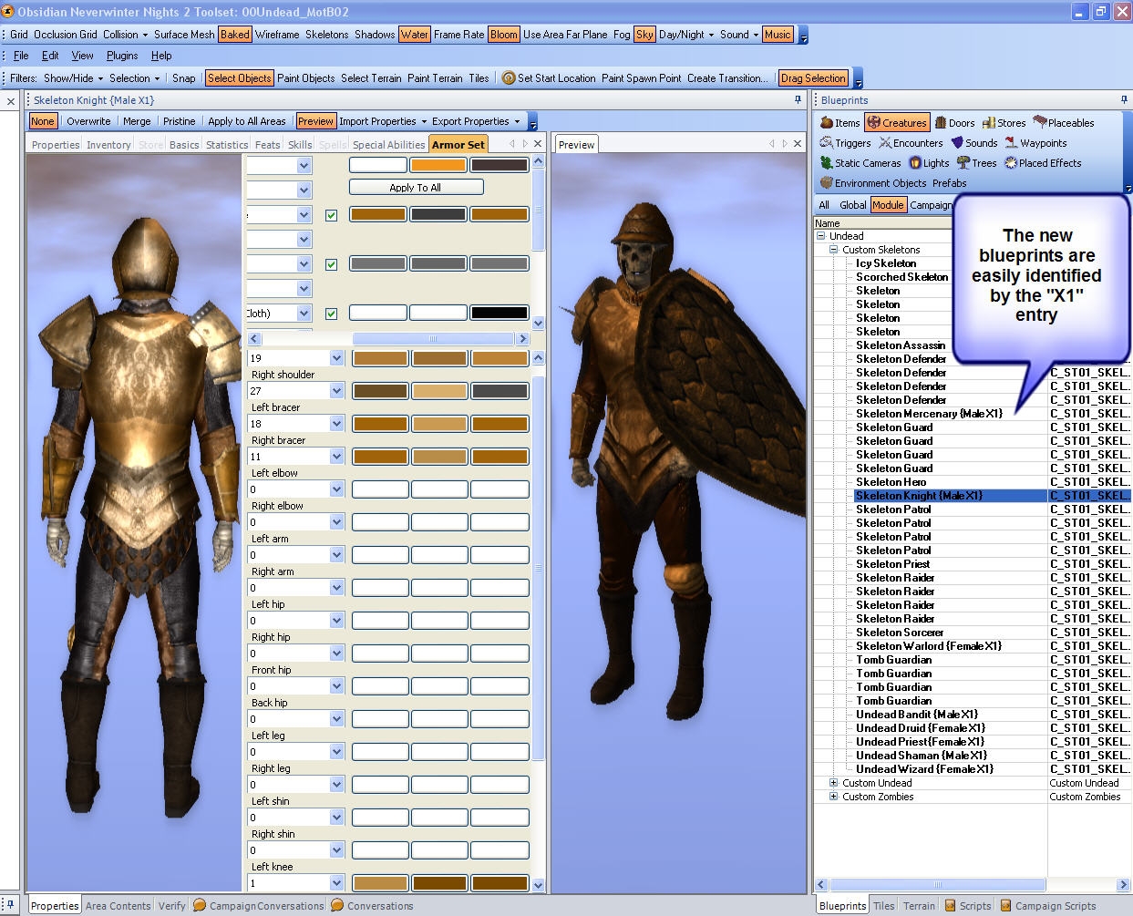Image resolution: width=1133 pixels, height=916 pixels.
Task: Expand the Custom Zombies tree node
Action: click(x=833, y=797)
